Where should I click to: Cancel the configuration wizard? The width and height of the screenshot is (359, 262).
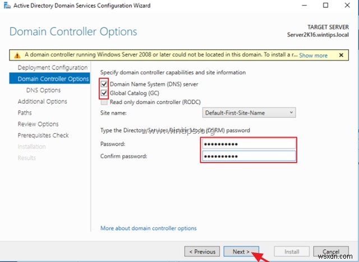(x=331, y=251)
